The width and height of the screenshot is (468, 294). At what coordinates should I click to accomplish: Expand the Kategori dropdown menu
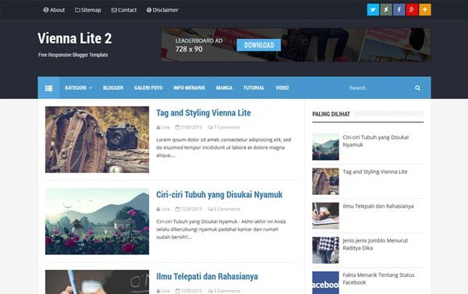pyautogui.click(x=79, y=88)
